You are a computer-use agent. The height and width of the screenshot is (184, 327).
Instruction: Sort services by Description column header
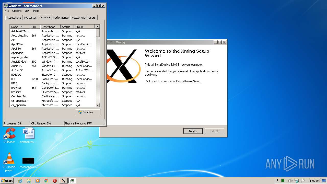(x=51, y=27)
